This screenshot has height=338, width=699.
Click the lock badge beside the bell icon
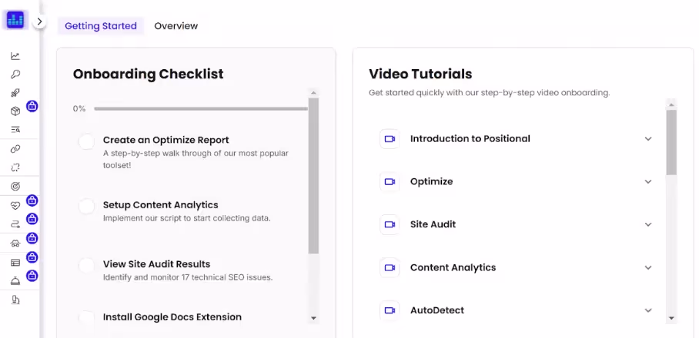coord(32,276)
